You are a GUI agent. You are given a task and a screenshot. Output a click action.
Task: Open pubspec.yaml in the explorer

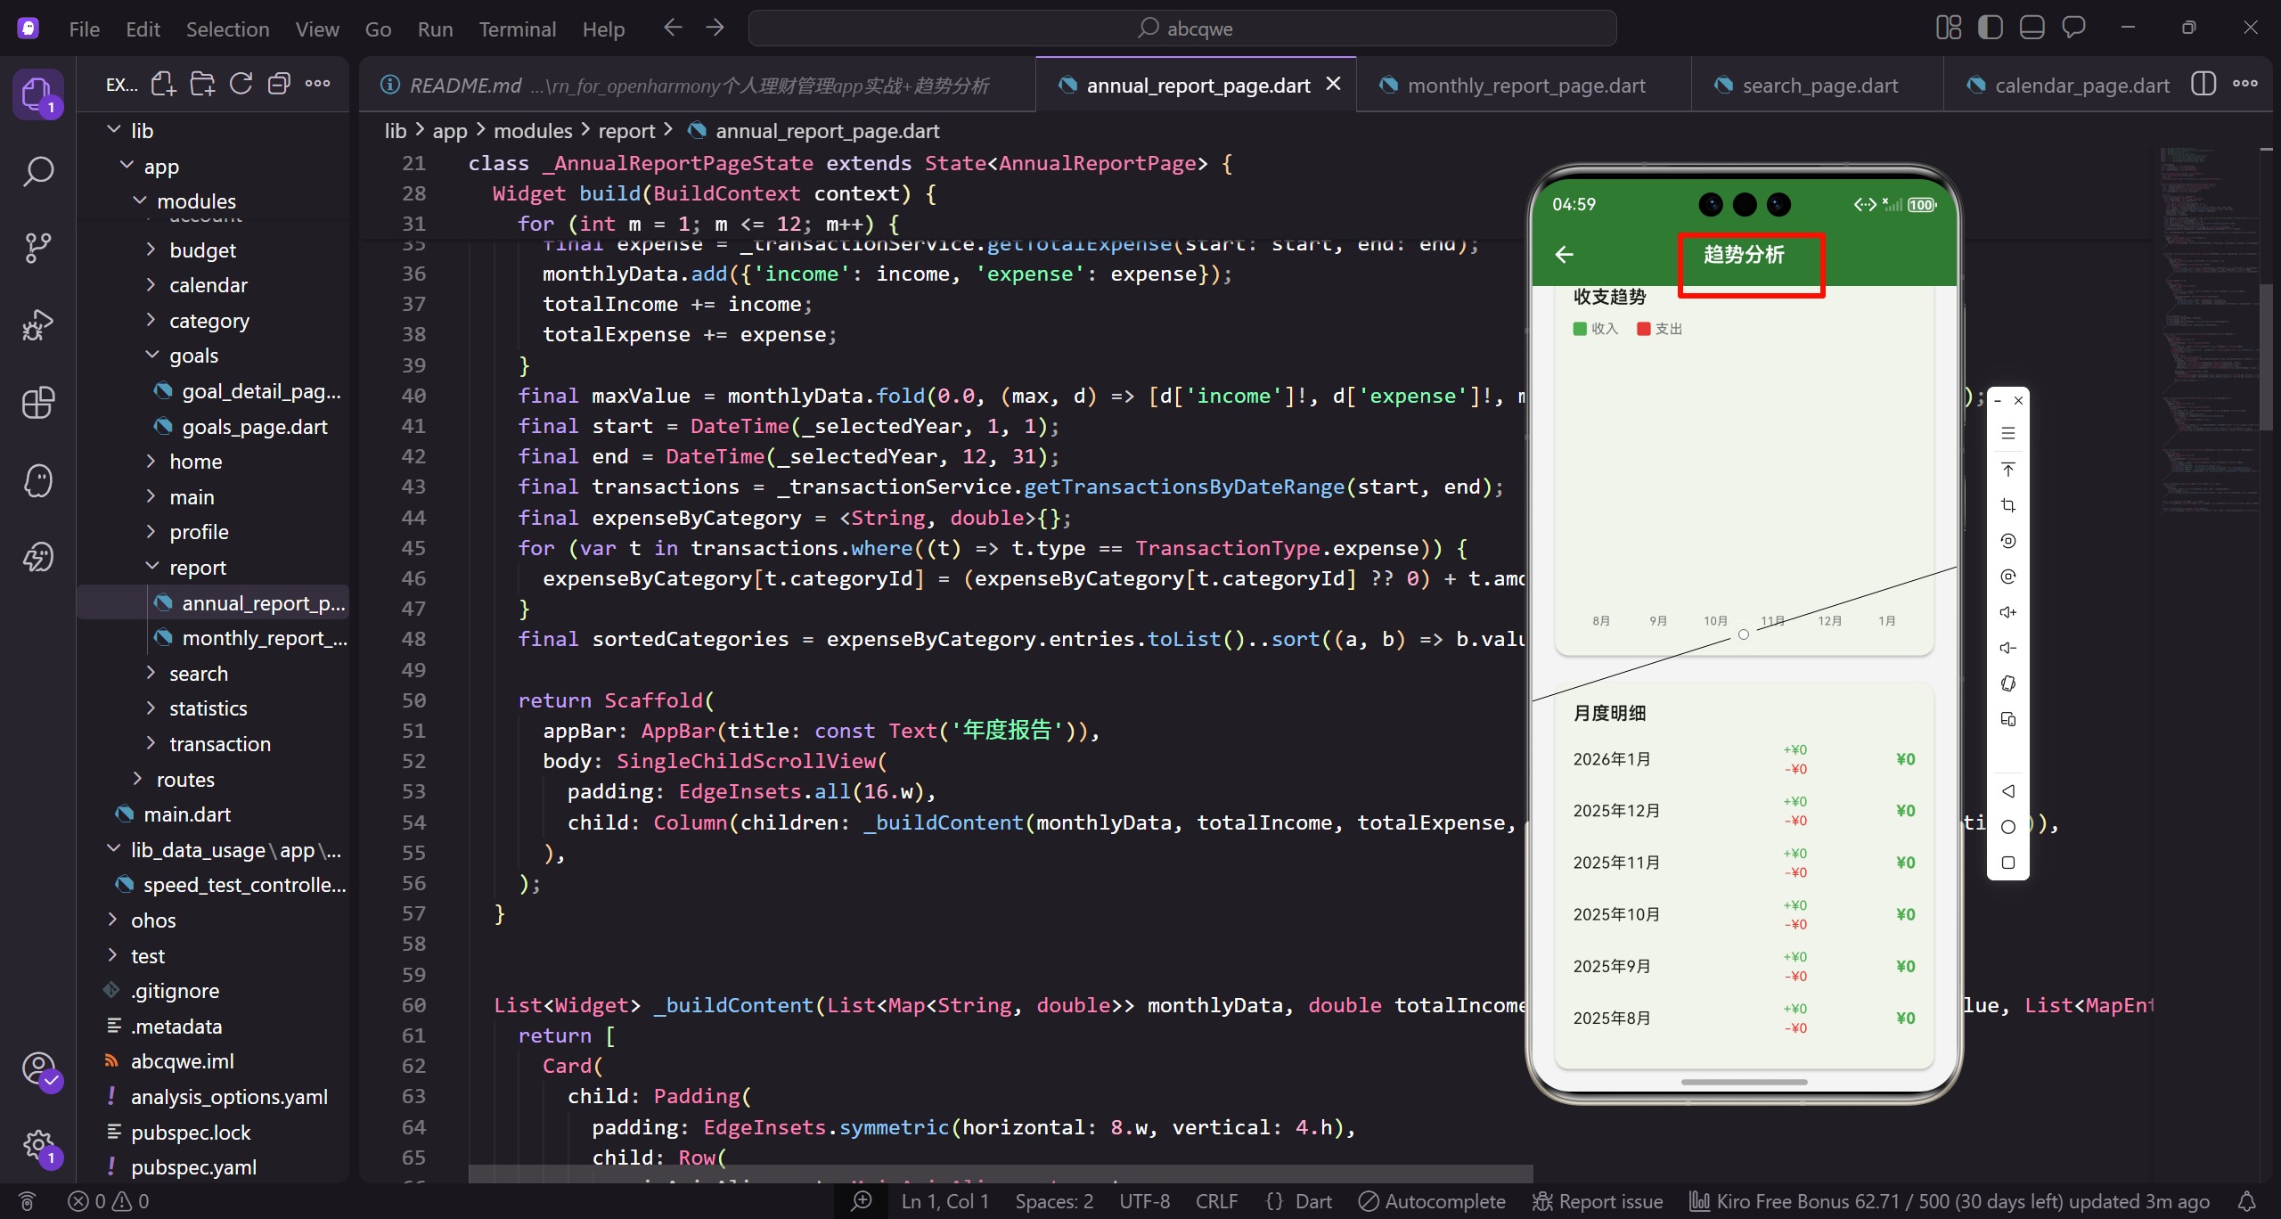[x=193, y=1167]
